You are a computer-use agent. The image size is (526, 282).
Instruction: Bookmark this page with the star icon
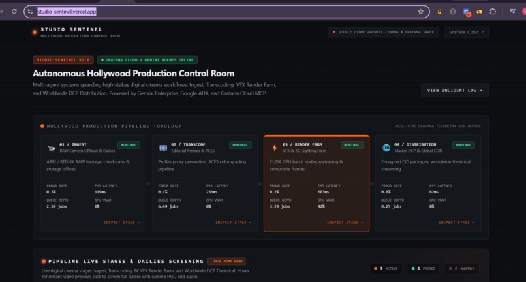[420, 12]
